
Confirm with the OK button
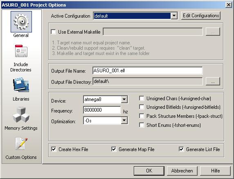pyautogui.click(x=149, y=171)
